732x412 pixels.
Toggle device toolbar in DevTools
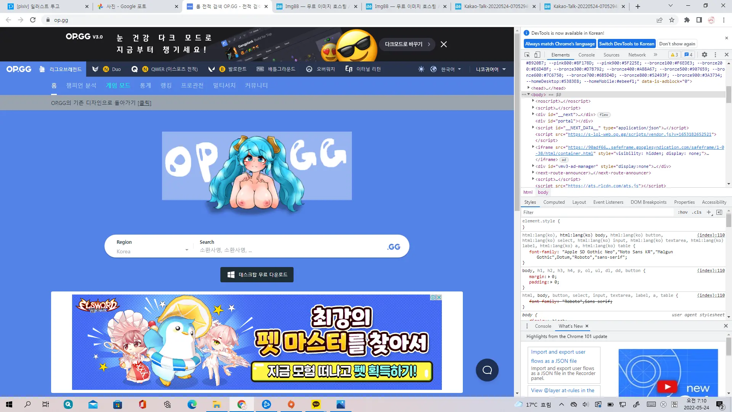pos(537,55)
